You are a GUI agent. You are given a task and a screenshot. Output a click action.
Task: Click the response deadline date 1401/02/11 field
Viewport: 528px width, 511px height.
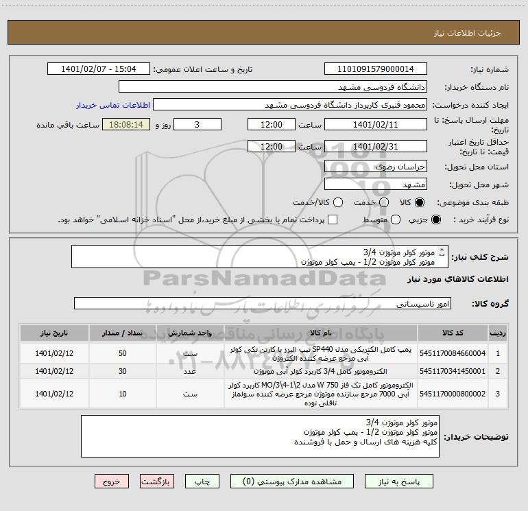376,124
